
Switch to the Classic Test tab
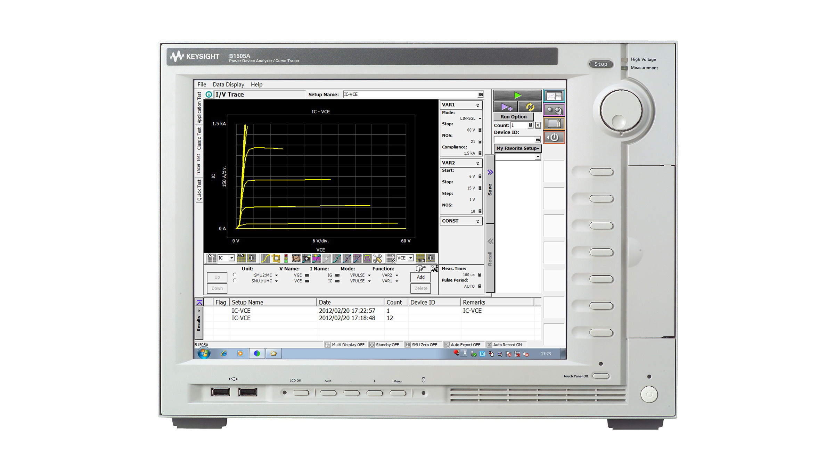tap(199, 139)
